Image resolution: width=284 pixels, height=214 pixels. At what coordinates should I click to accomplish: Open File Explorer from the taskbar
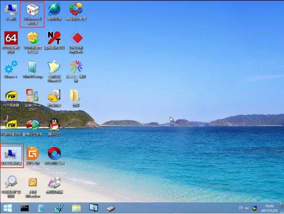76,208
